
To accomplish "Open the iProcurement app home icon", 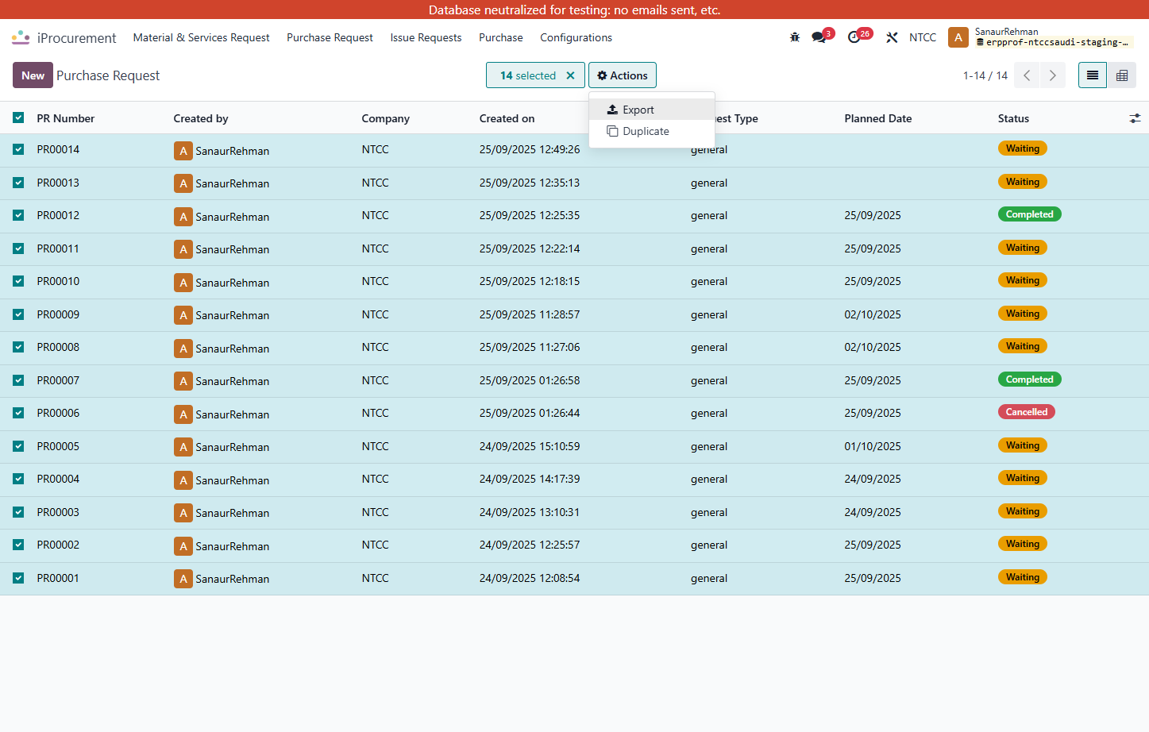I will [x=21, y=37].
